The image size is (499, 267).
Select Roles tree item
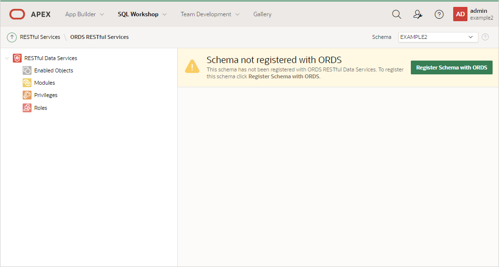pos(40,108)
